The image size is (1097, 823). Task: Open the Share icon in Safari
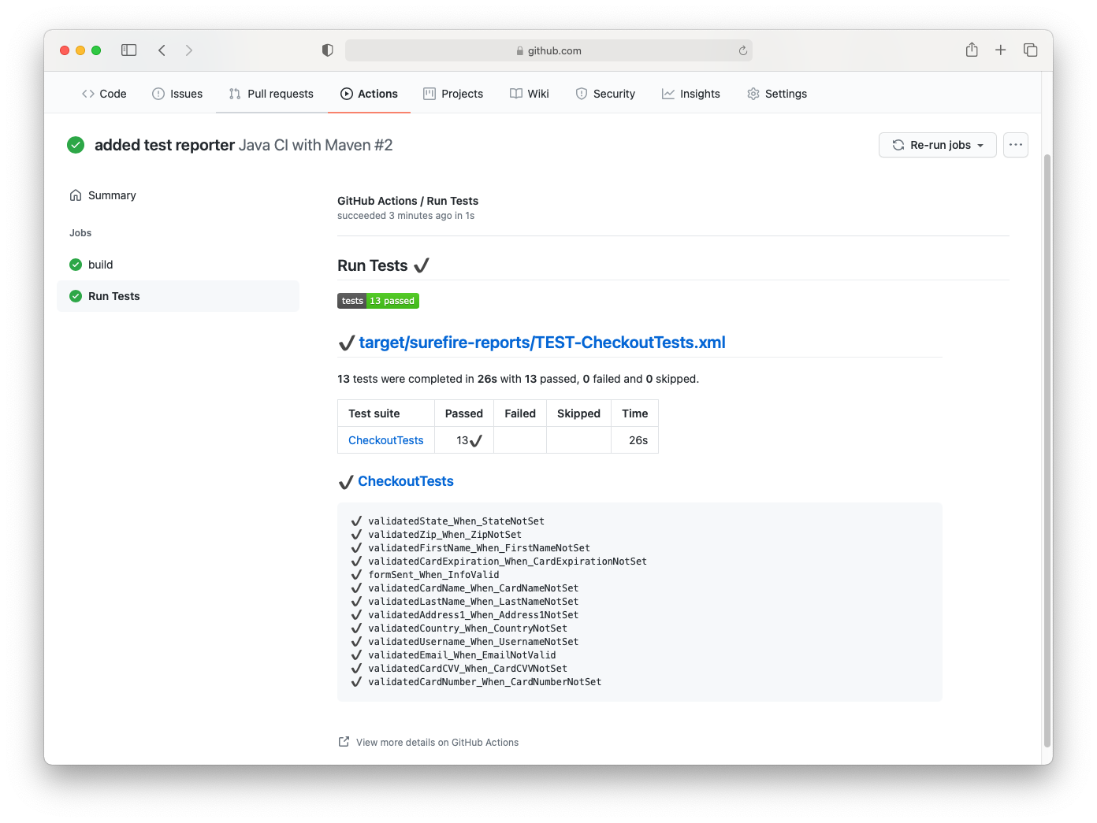pos(972,50)
